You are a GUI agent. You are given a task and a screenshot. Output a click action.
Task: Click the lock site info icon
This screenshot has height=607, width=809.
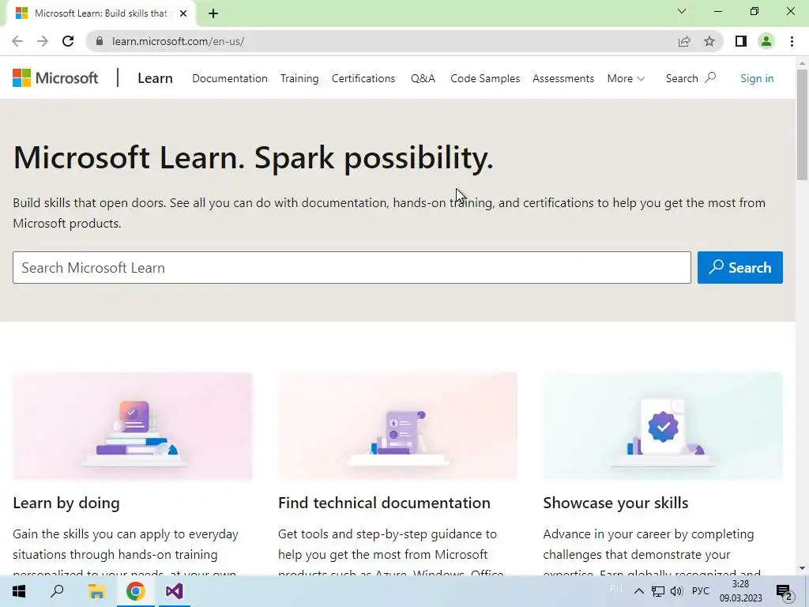[100, 41]
